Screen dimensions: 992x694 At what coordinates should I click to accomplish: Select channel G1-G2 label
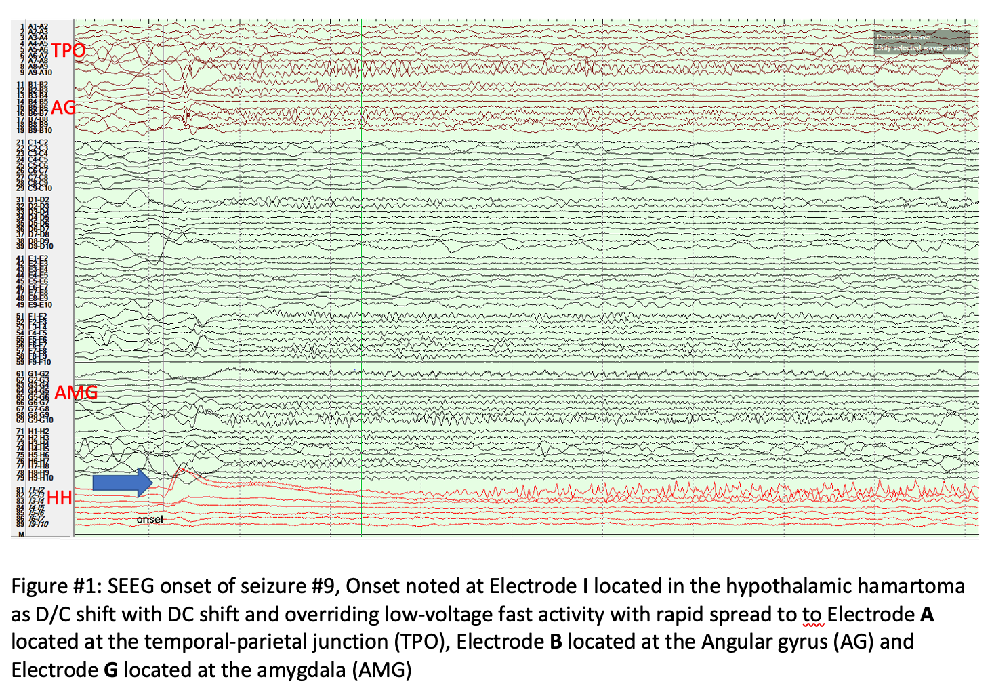coord(38,374)
